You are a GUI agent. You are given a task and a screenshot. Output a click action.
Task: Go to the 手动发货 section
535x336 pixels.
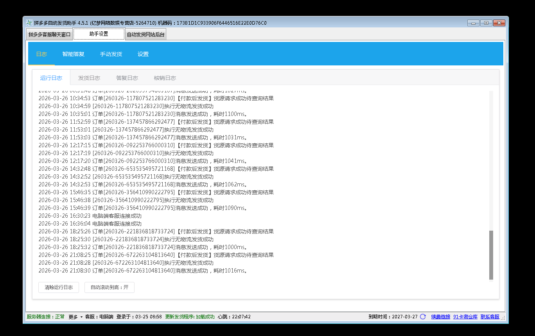coord(111,54)
